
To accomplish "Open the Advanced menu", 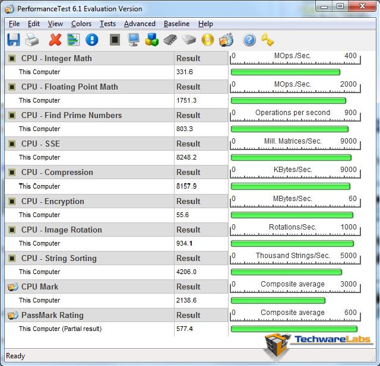I will (x=140, y=24).
